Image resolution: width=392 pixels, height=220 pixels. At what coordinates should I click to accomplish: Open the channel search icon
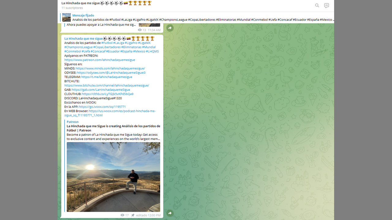[x=317, y=5]
